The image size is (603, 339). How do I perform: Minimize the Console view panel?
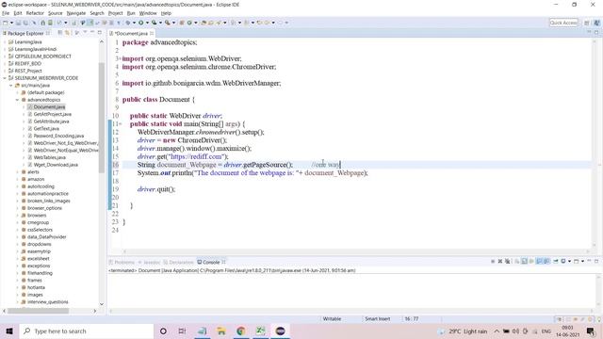(x=589, y=261)
